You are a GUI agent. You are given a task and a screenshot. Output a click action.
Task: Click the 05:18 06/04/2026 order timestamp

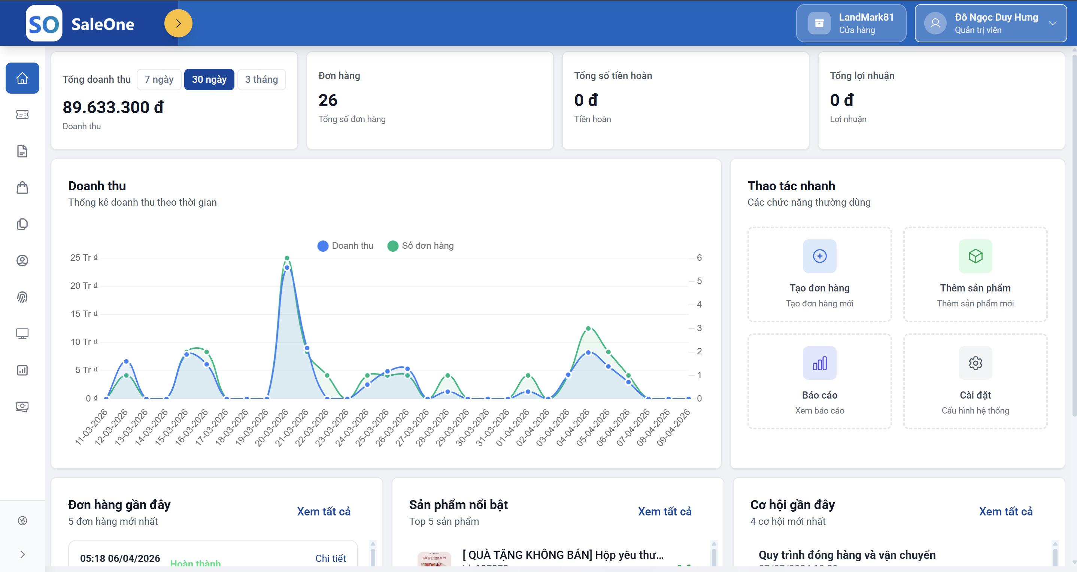[120, 558]
